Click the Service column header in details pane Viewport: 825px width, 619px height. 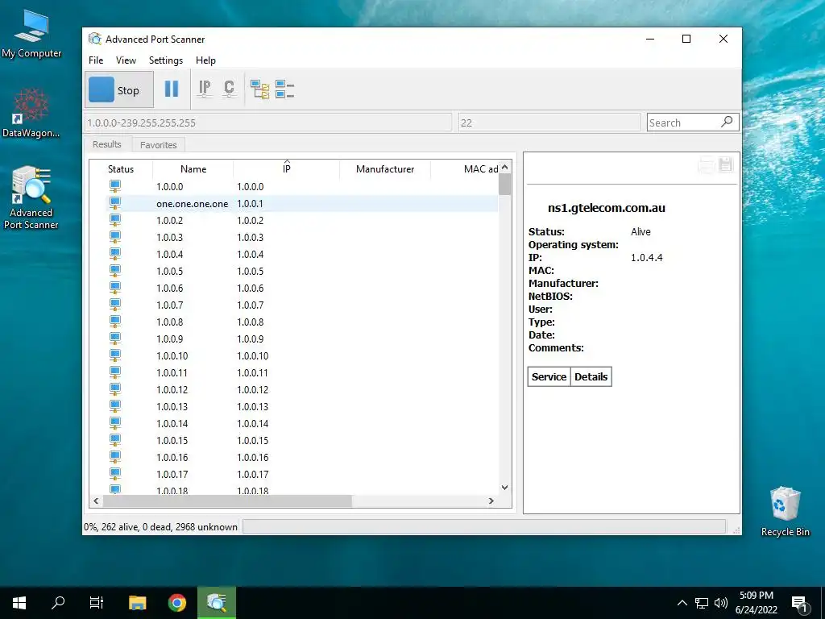[549, 377]
